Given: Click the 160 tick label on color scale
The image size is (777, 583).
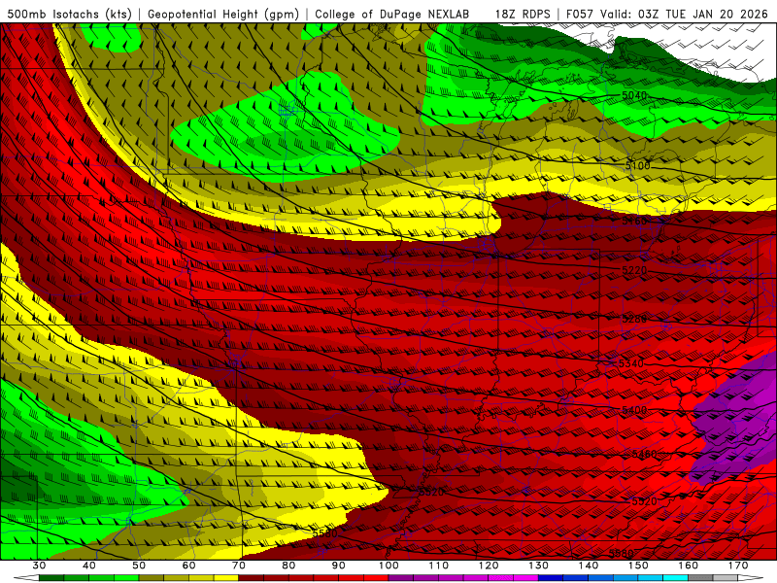Looking at the screenshot, I should pos(689,566).
